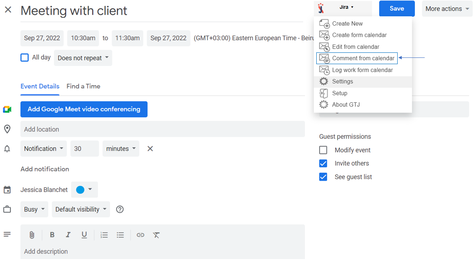474x262 pixels.
Task: Uncheck Invite others guest permission
Action: pos(323,163)
